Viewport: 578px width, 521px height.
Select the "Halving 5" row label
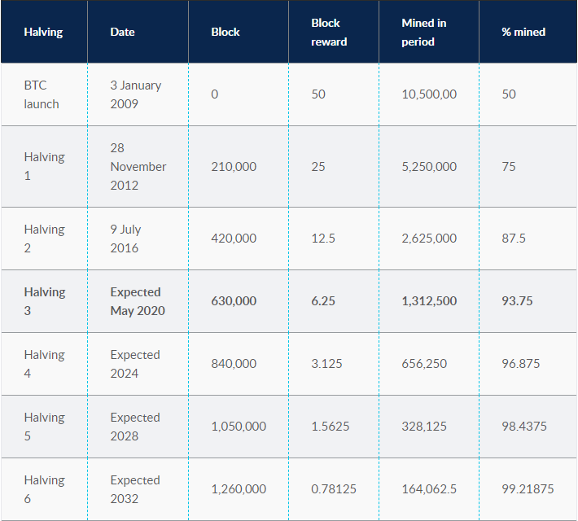coord(44,427)
